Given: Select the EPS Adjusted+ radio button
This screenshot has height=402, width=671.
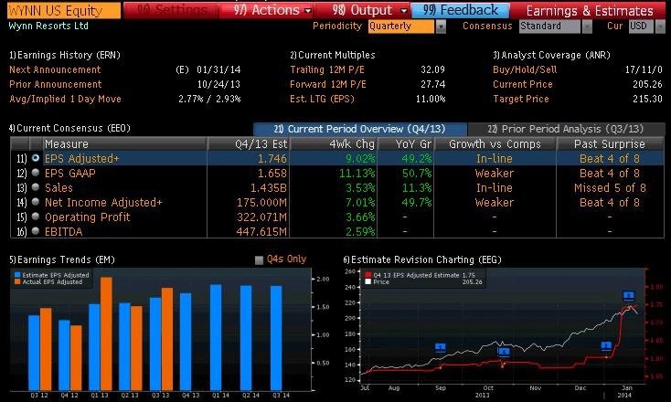Looking at the screenshot, I should (x=36, y=158).
